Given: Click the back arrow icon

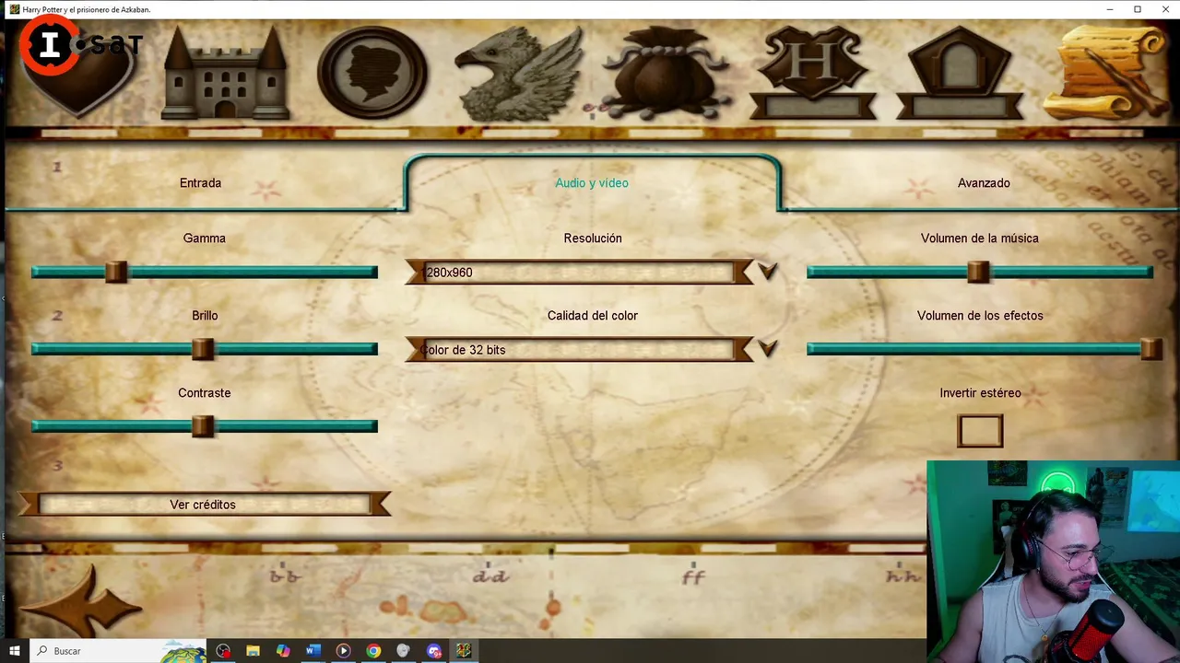Looking at the screenshot, I should tap(81, 603).
